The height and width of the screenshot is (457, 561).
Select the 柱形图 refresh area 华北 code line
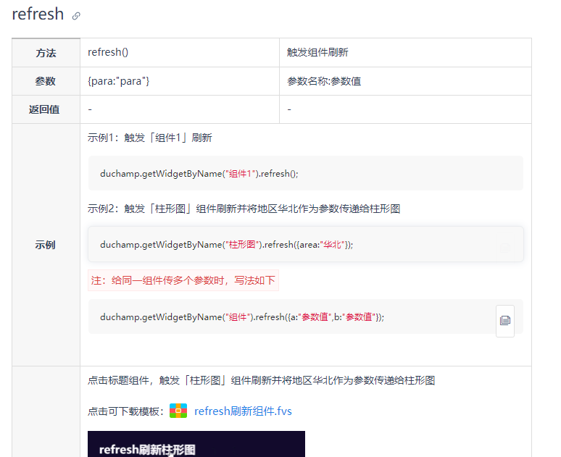tap(226, 245)
